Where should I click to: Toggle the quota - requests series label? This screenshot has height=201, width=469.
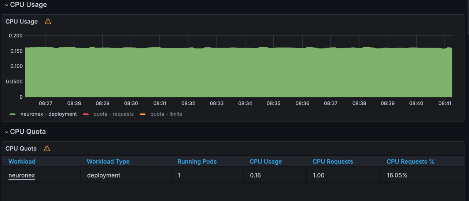(x=113, y=114)
